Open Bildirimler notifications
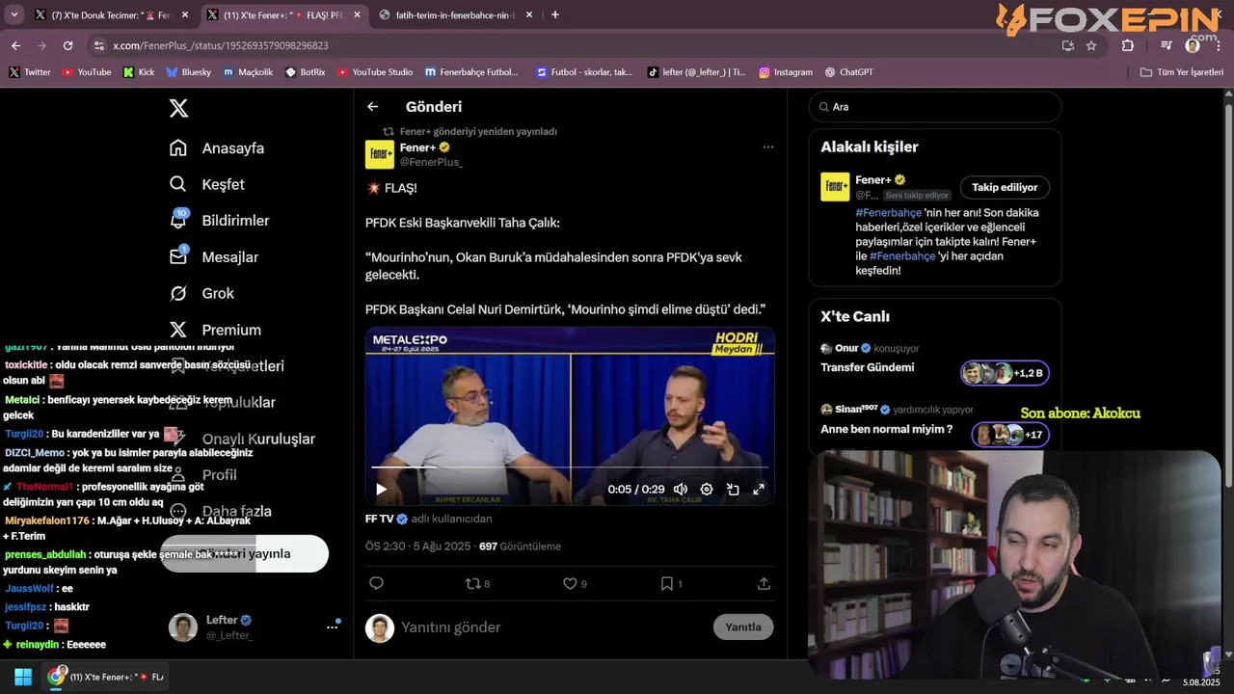Image resolution: width=1234 pixels, height=694 pixels. coord(219,221)
